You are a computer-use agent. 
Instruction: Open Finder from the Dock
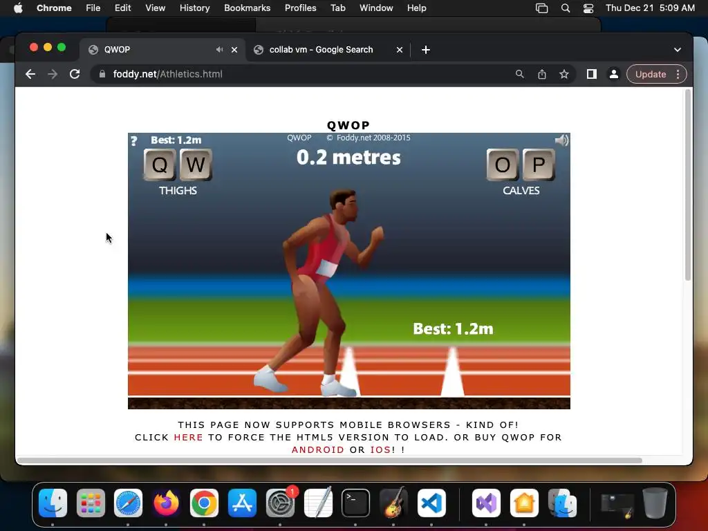click(x=53, y=503)
